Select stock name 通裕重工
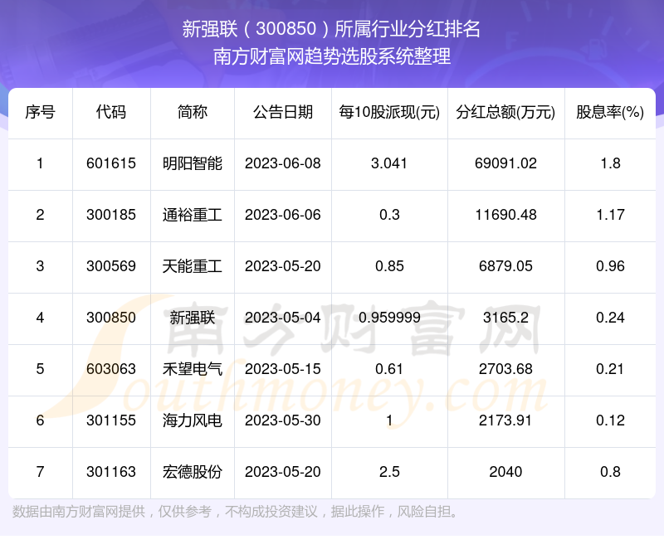 pos(193,215)
